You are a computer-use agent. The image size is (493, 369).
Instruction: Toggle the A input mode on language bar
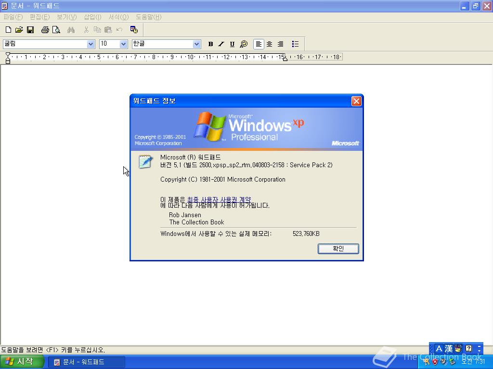pyautogui.click(x=439, y=348)
